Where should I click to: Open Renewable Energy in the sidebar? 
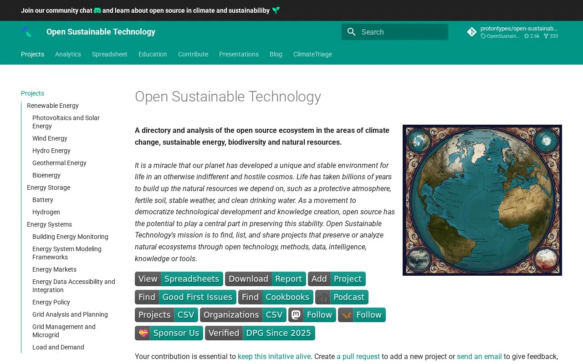[x=53, y=106]
